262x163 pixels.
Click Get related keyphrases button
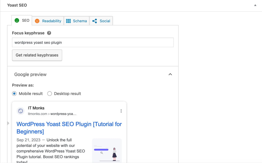37,55
